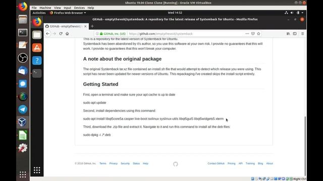The image size is (323, 181).
Task: Open Telegram in host dock
Action: pos(23,110)
